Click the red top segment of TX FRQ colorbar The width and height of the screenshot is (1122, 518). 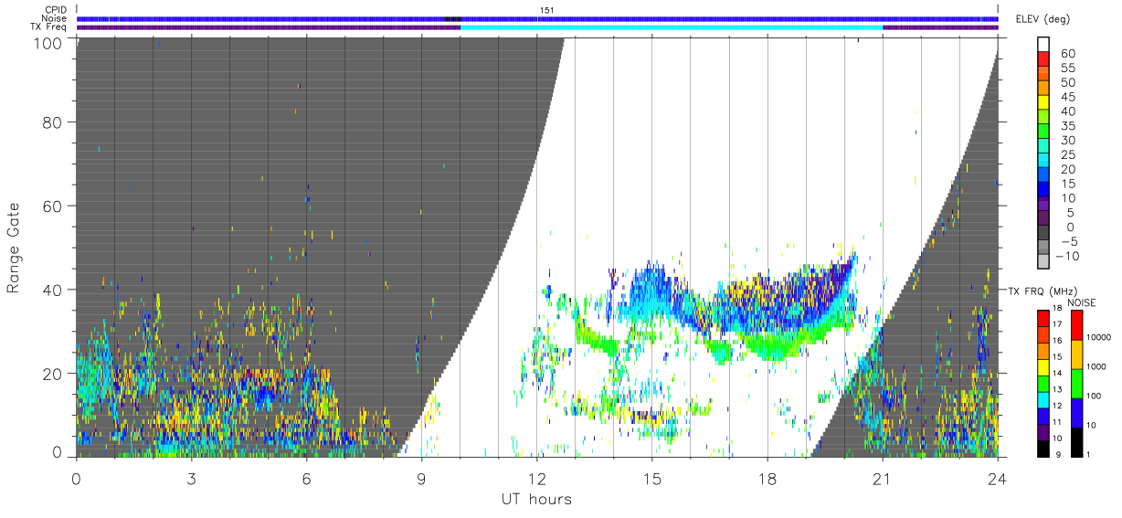pyautogui.click(x=1043, y=318)
